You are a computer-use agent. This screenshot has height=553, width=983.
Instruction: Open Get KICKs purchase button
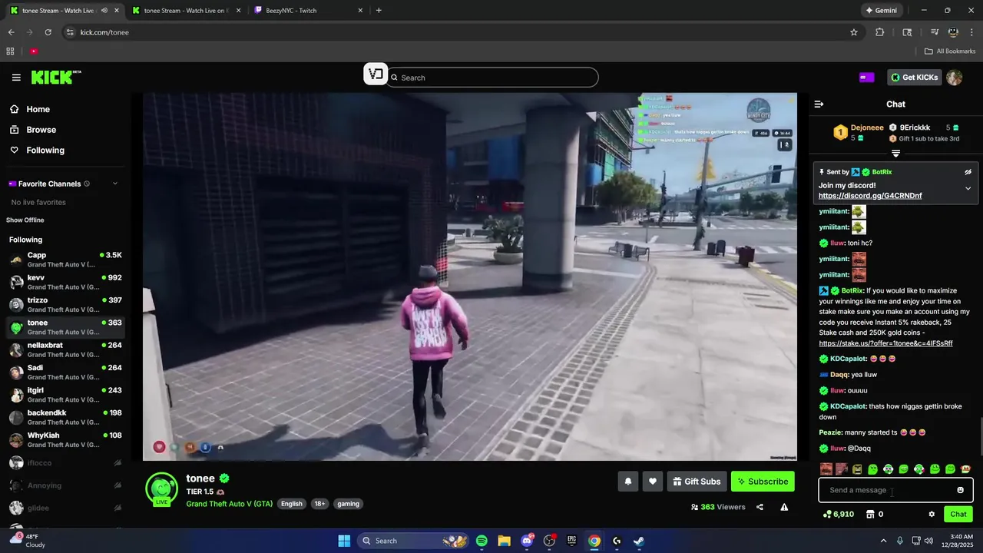pos(914,77)
